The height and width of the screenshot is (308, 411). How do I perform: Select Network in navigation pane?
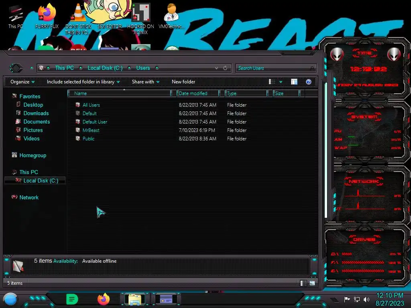pyautogui.click(x=29, y=197)
